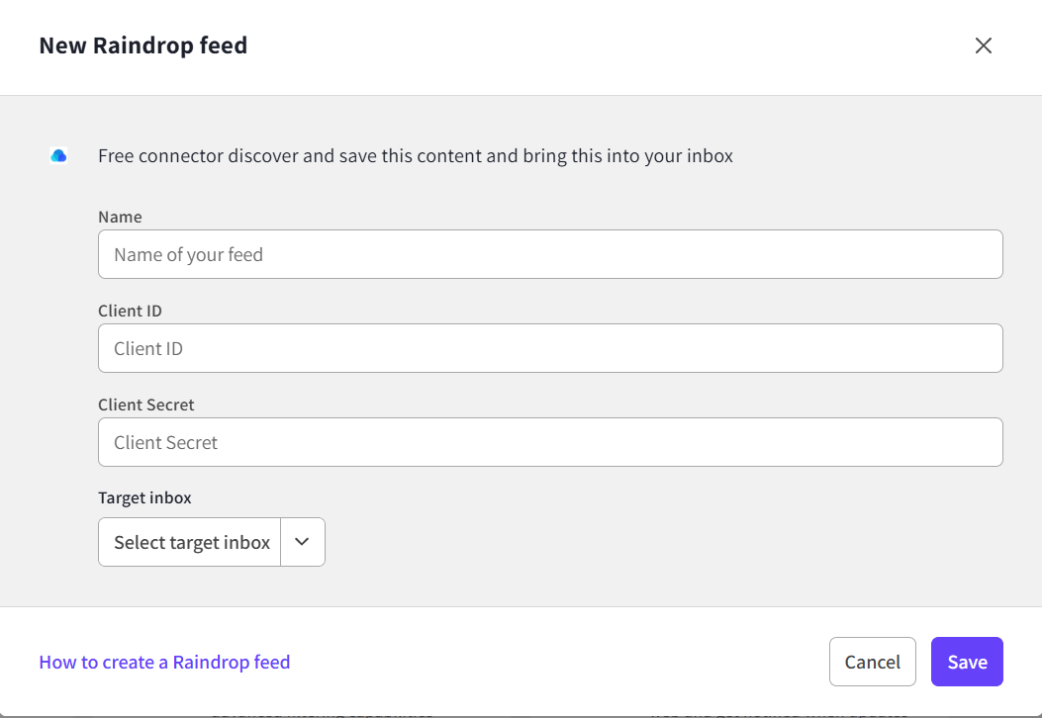The image size is (1042, 718).
Task: Focus the 'Name of your feed' field
Action: 550,254
